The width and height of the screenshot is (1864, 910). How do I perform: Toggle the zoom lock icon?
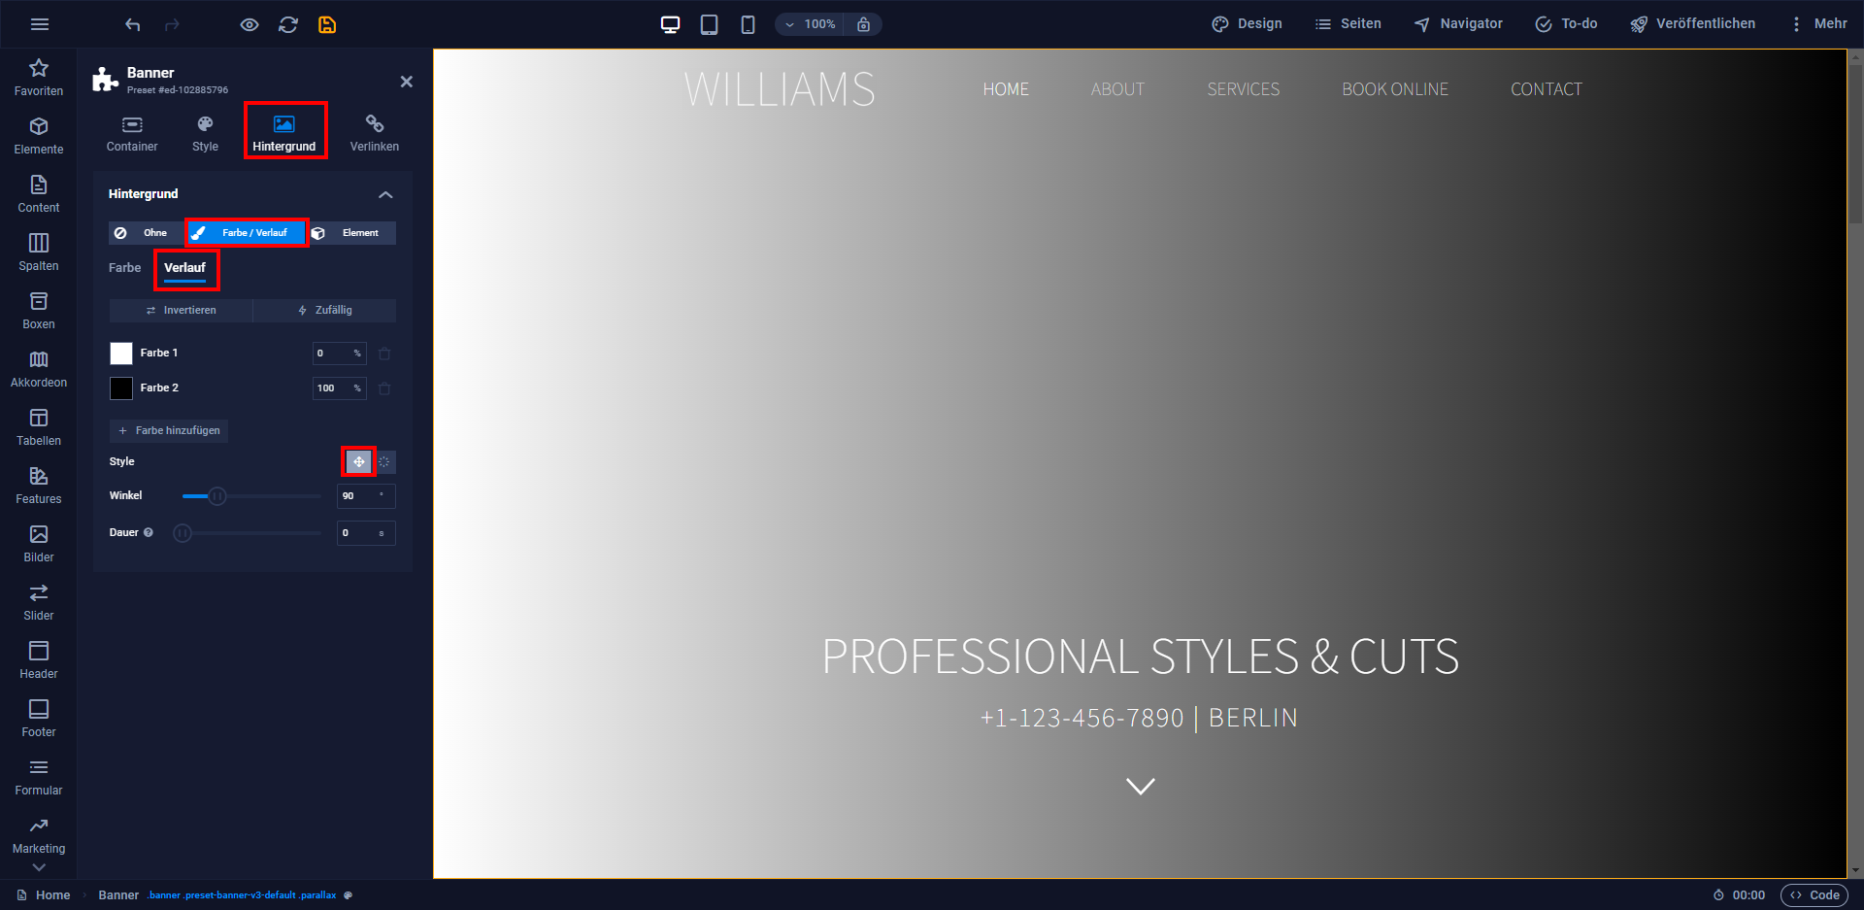coord(863,24)
